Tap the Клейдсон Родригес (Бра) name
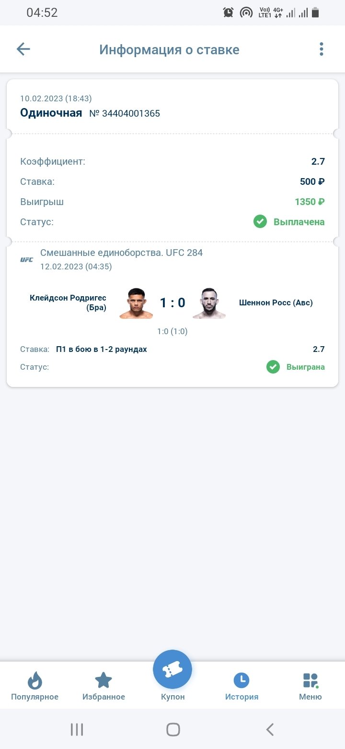The width and height of the screenshot is (345, 749). (x=68, y=303)
